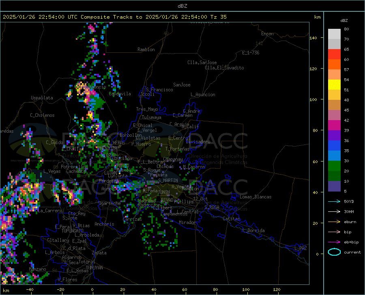Click the L_PAZ map label

[x=301, y=248]
